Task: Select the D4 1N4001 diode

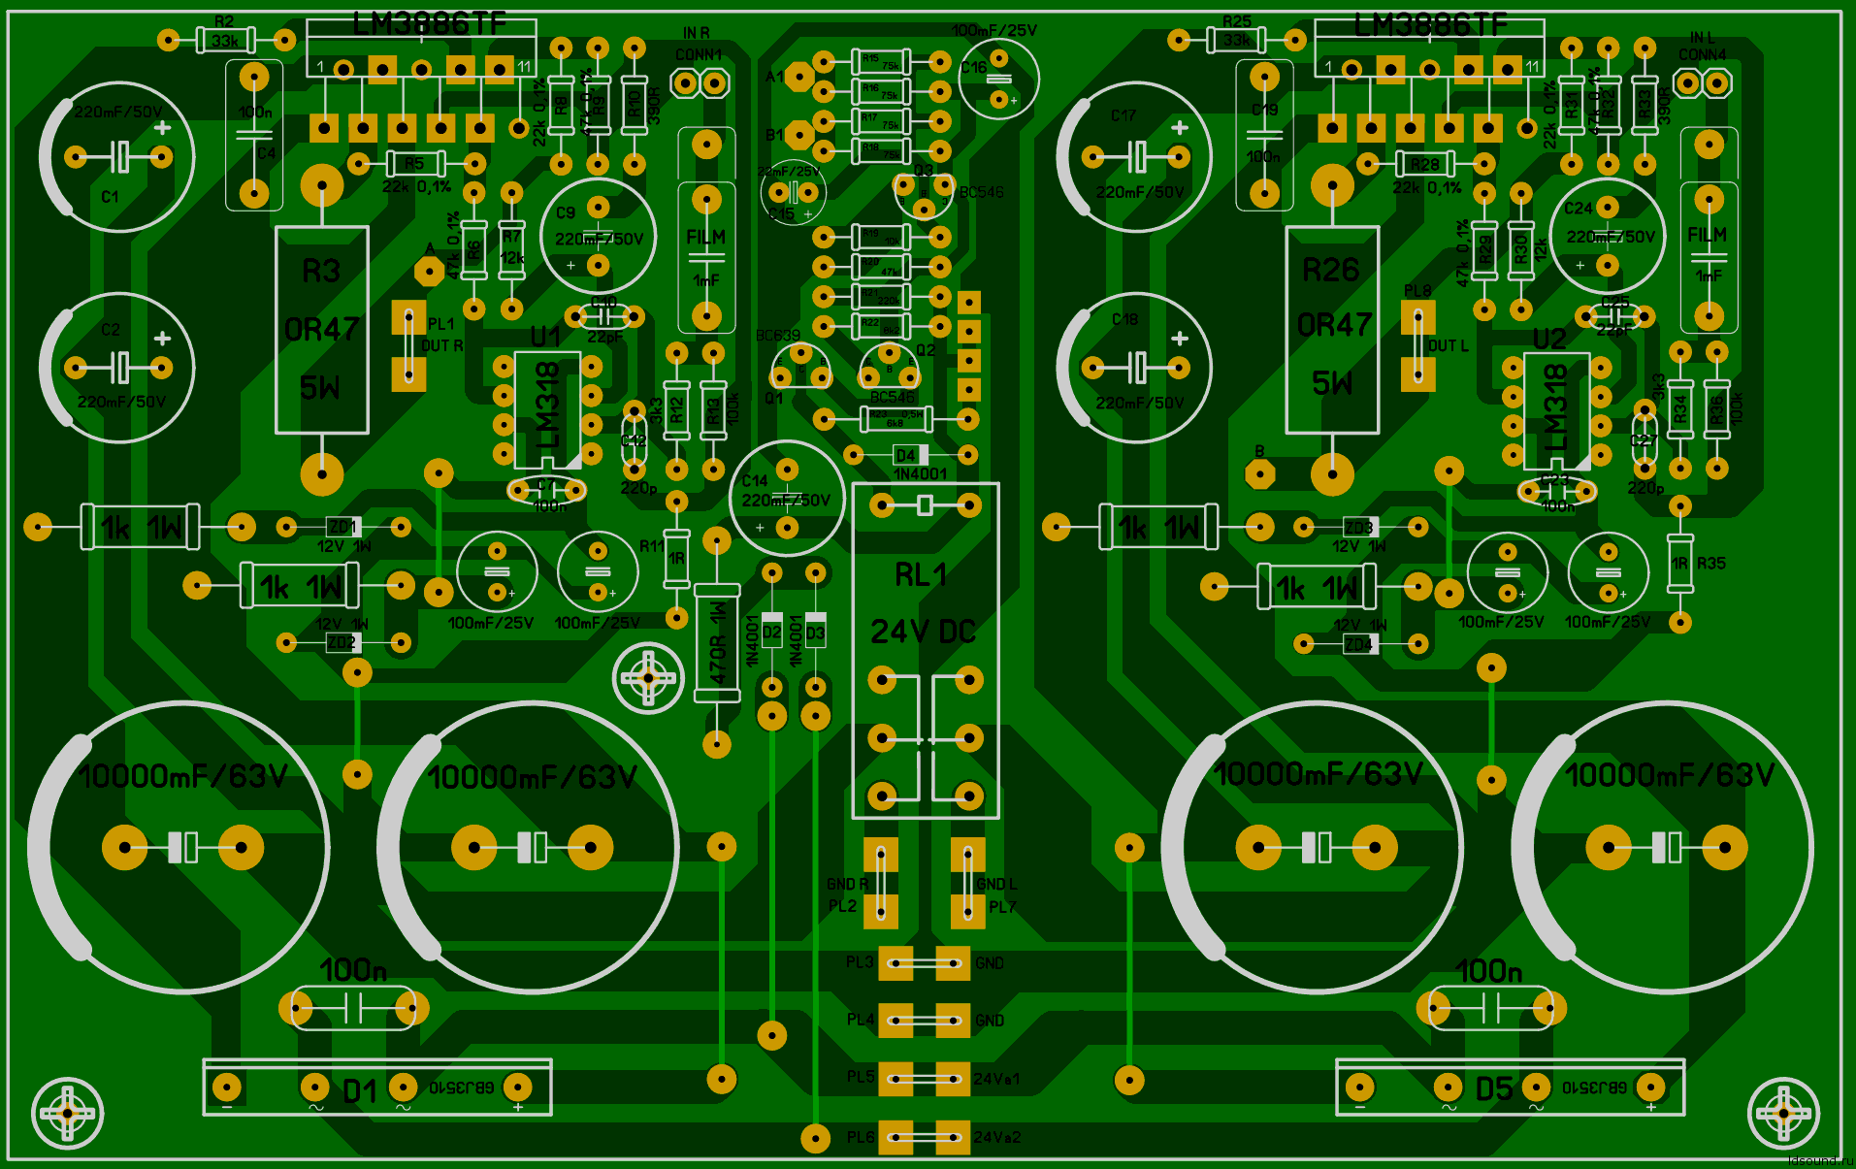Action: (910, 454)
